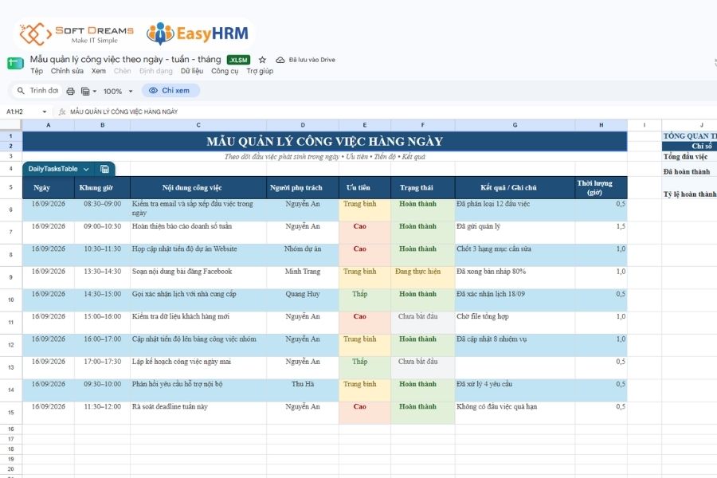
Task: Click the 'Không có đầu việc quá hạn' cell
Action: [515, 413]
